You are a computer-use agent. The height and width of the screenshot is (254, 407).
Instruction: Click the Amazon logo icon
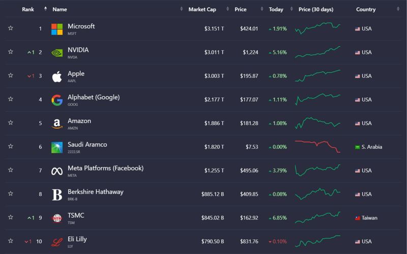click(57, 124)
